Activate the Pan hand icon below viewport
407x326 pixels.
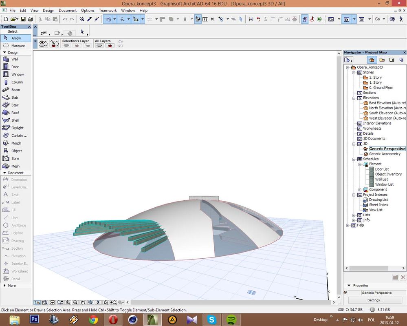click(x=83, y=303)
